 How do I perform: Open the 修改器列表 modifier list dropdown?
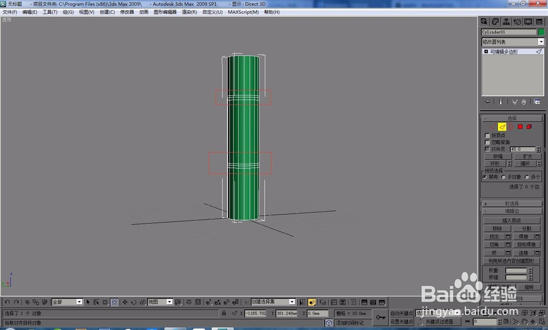point(513,42)
